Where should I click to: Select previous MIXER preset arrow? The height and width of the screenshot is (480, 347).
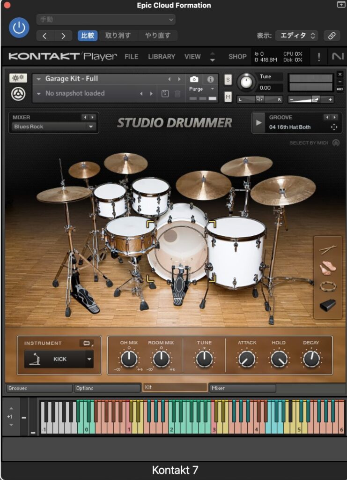85,117
